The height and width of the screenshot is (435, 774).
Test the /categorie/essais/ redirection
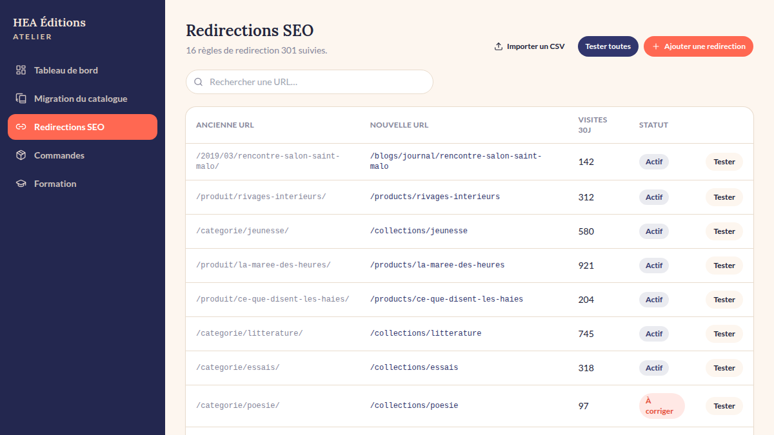coord(724,368)
